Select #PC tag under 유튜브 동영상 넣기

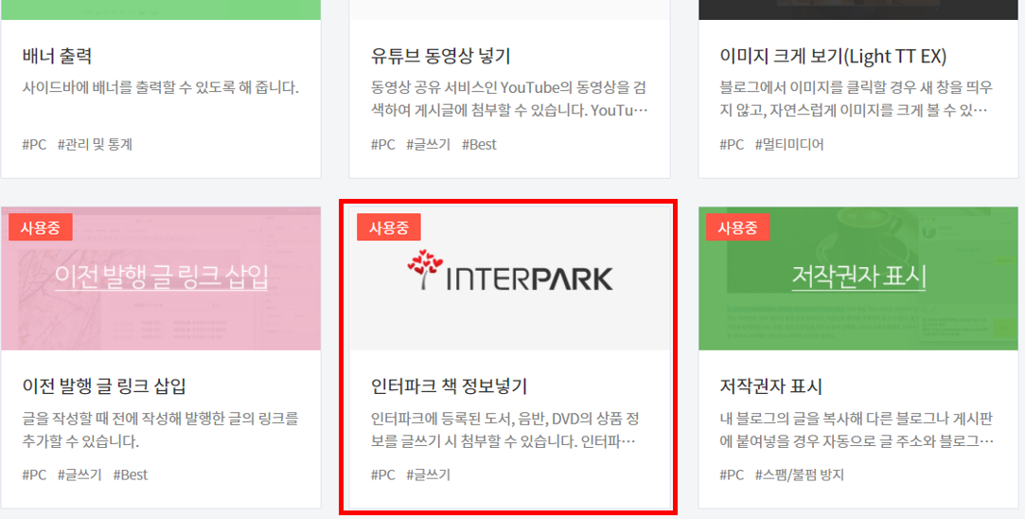pyautogui.click(x=383, y=145)
